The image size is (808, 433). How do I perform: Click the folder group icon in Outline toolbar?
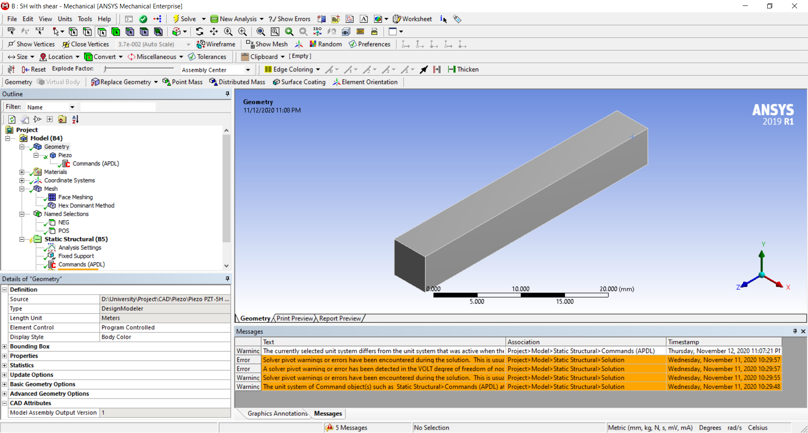(62, 119)
